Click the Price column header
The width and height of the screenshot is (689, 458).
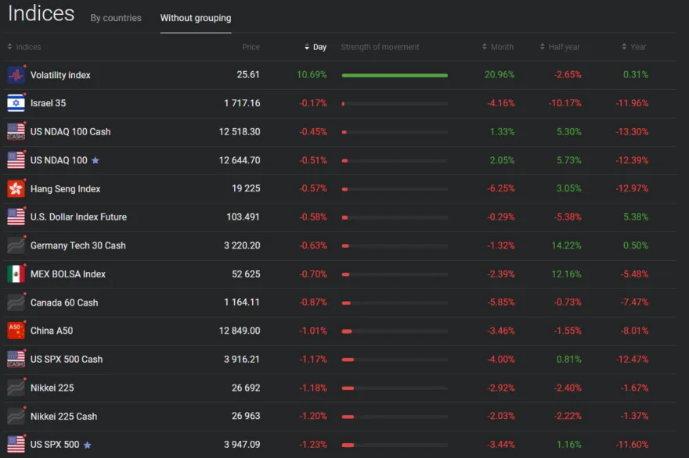click(x=251, y=47)
